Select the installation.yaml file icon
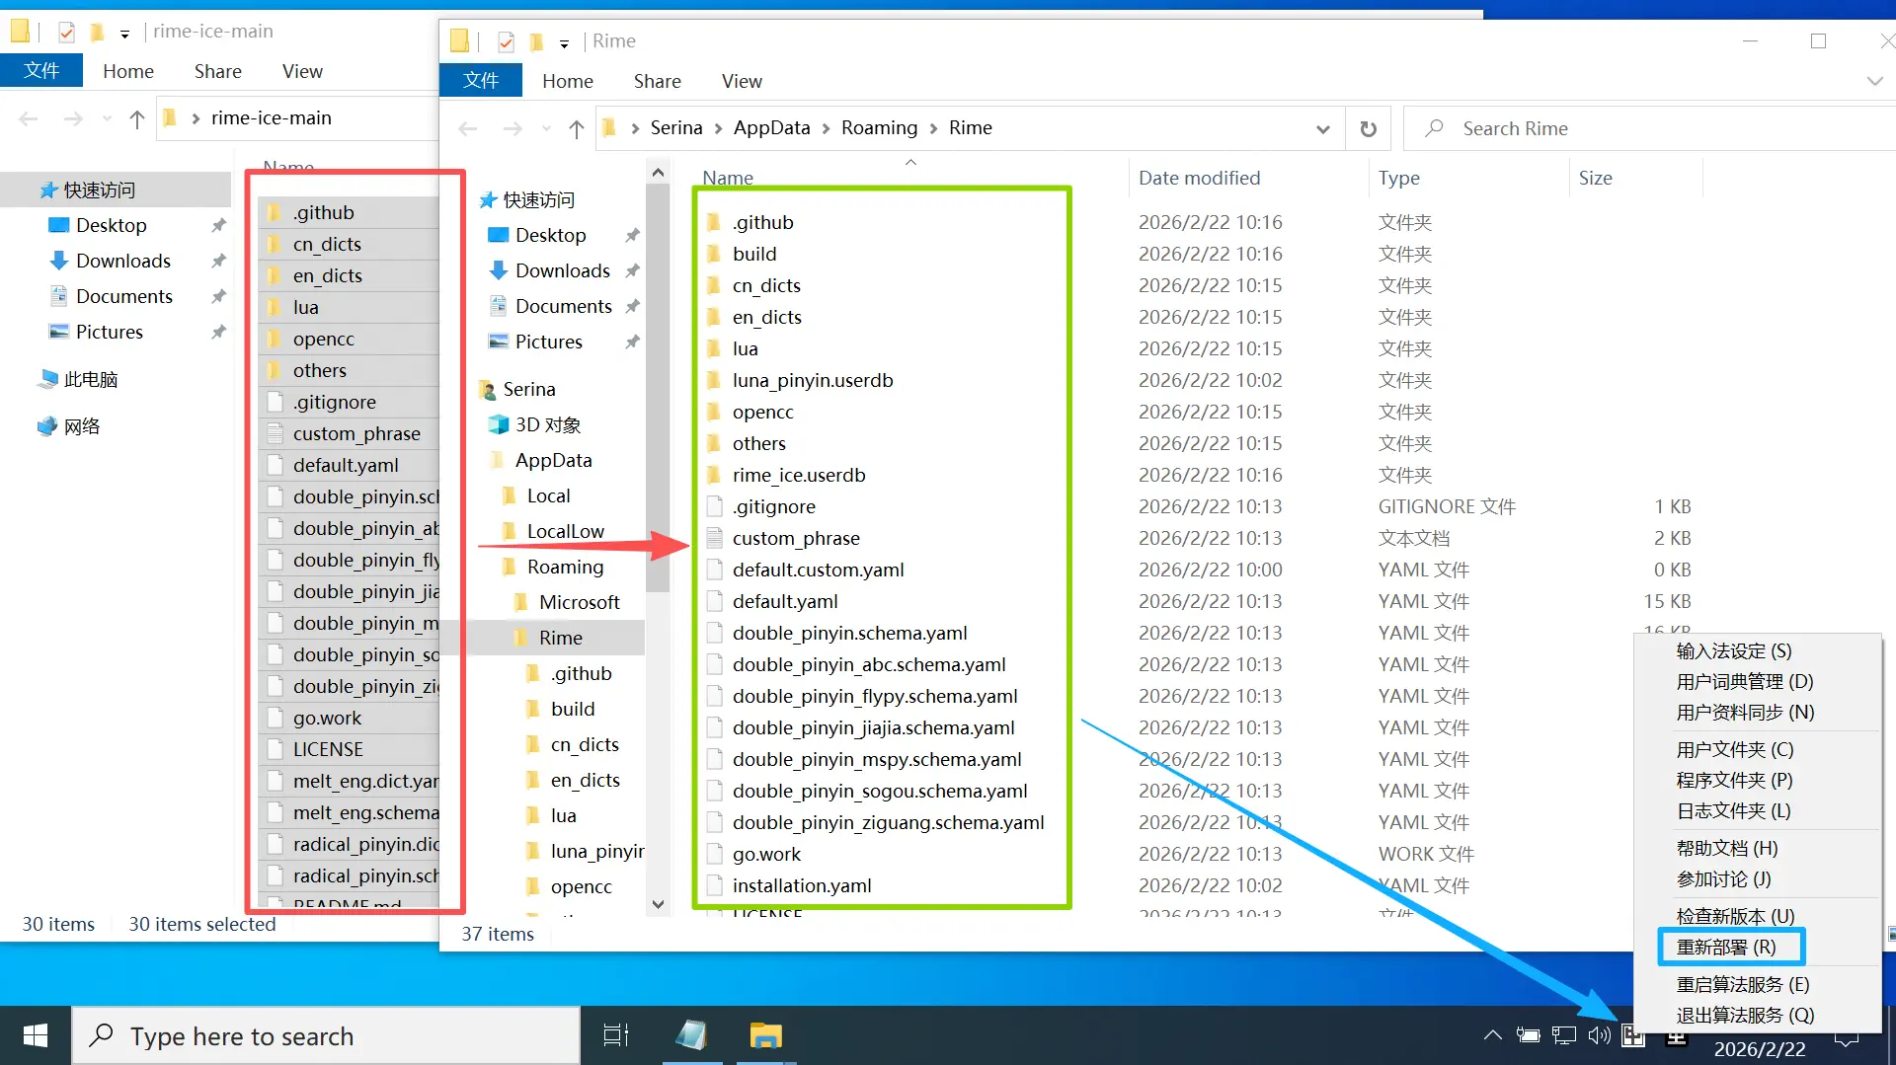The height and width of the screenshot is (1065, 1896). pos(716,886)
